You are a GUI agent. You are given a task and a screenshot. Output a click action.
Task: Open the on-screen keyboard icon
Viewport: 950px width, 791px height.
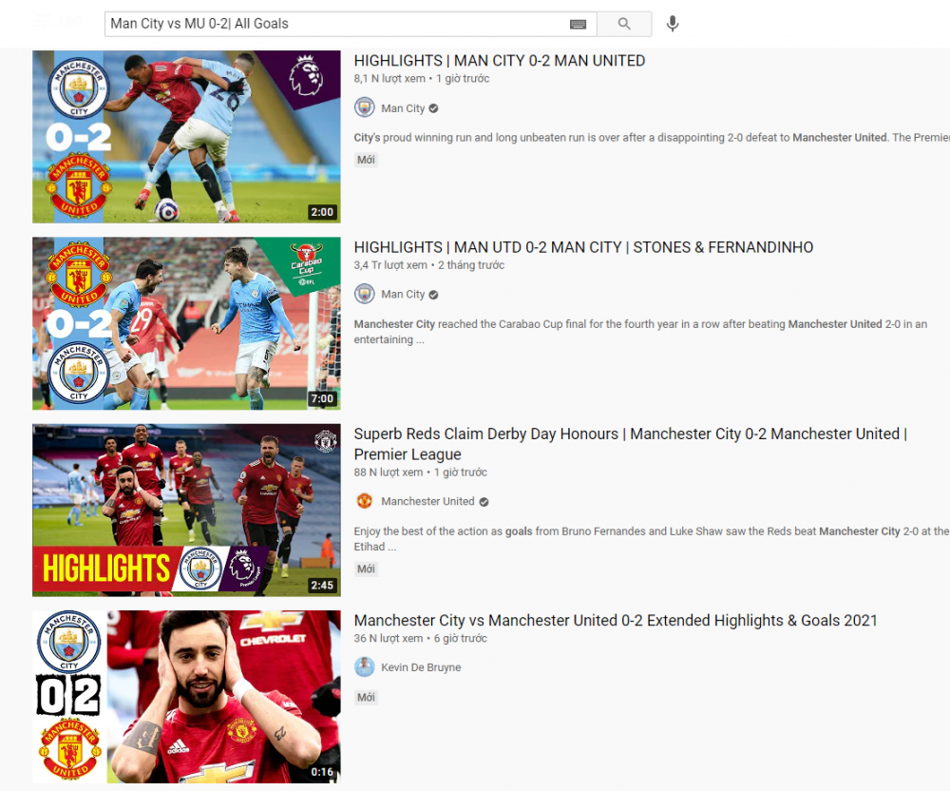click(578, 24)
